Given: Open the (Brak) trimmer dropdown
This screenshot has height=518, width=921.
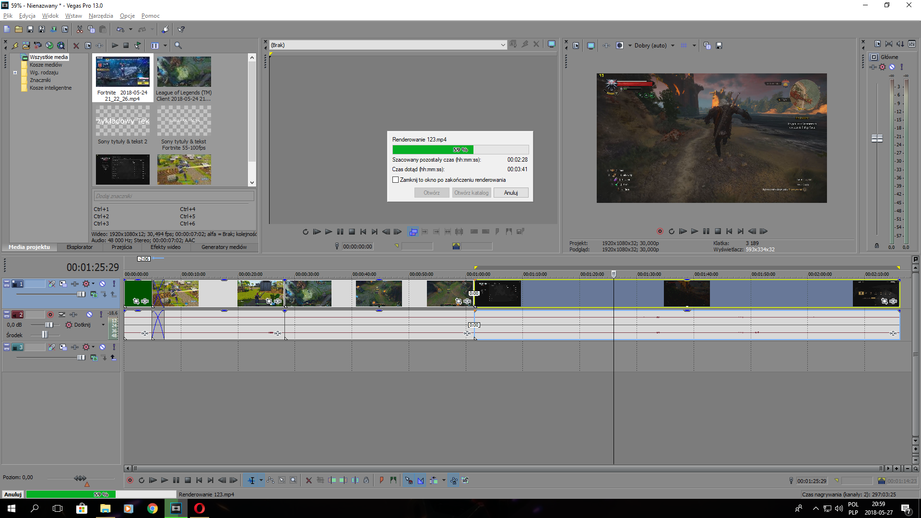Looking at the screenshot, I should (503, 45).
